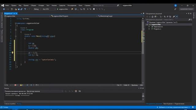This screenshot has width=196, height=110.
Task: Switch to the Вывод tab
Action: click(19, 104)
